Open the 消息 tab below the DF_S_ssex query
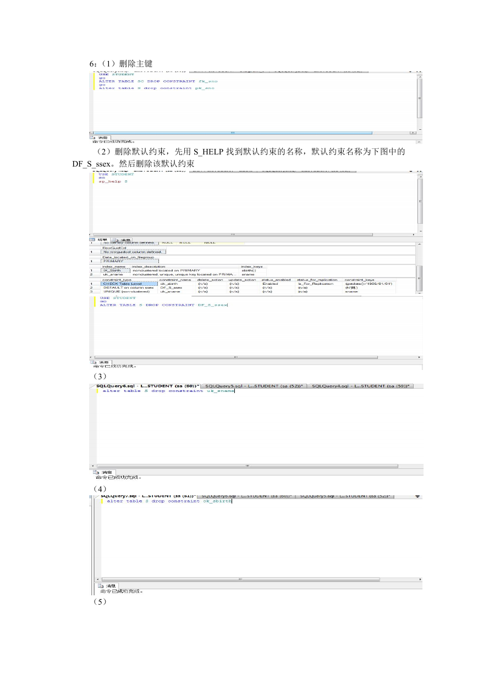478x675 pixels. [x=101, y=362]
